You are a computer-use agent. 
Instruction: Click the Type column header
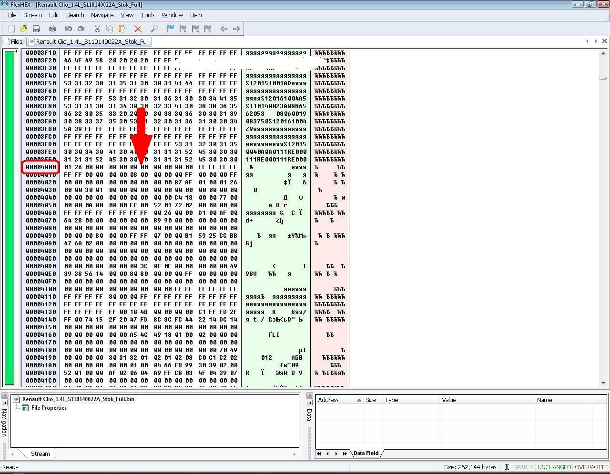pos(411,400)
